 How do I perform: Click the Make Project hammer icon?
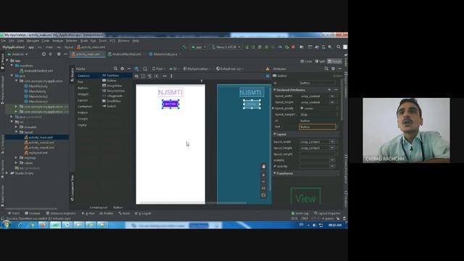click(x=184, y=47)
